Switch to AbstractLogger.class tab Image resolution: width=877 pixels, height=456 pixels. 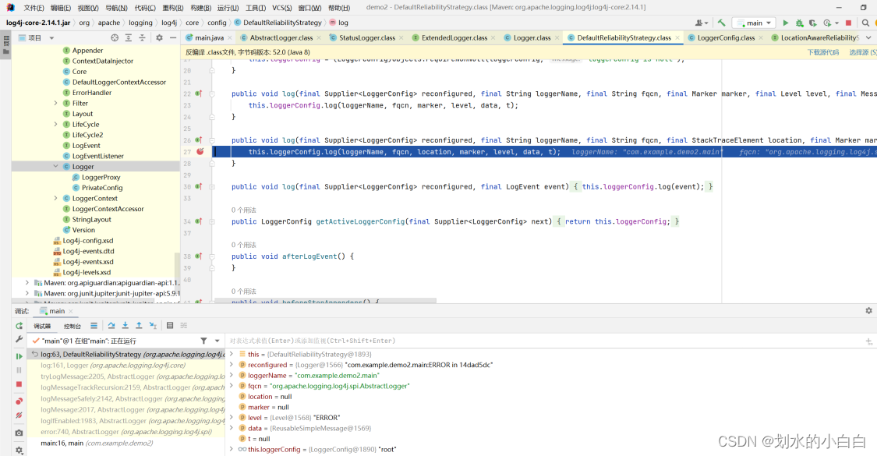coord(281,38)
